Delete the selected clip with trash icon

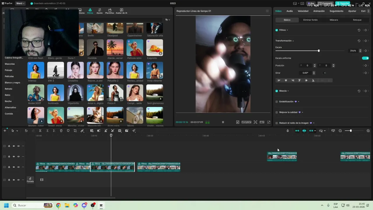pyautogui.click(x=61, y=131)
